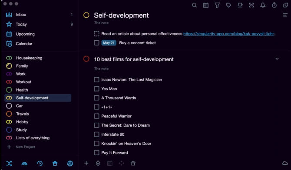The width and height of the screenshot is (291, 170).
Task: Select the Self-development project in sidebar
Action: point(38,98)
